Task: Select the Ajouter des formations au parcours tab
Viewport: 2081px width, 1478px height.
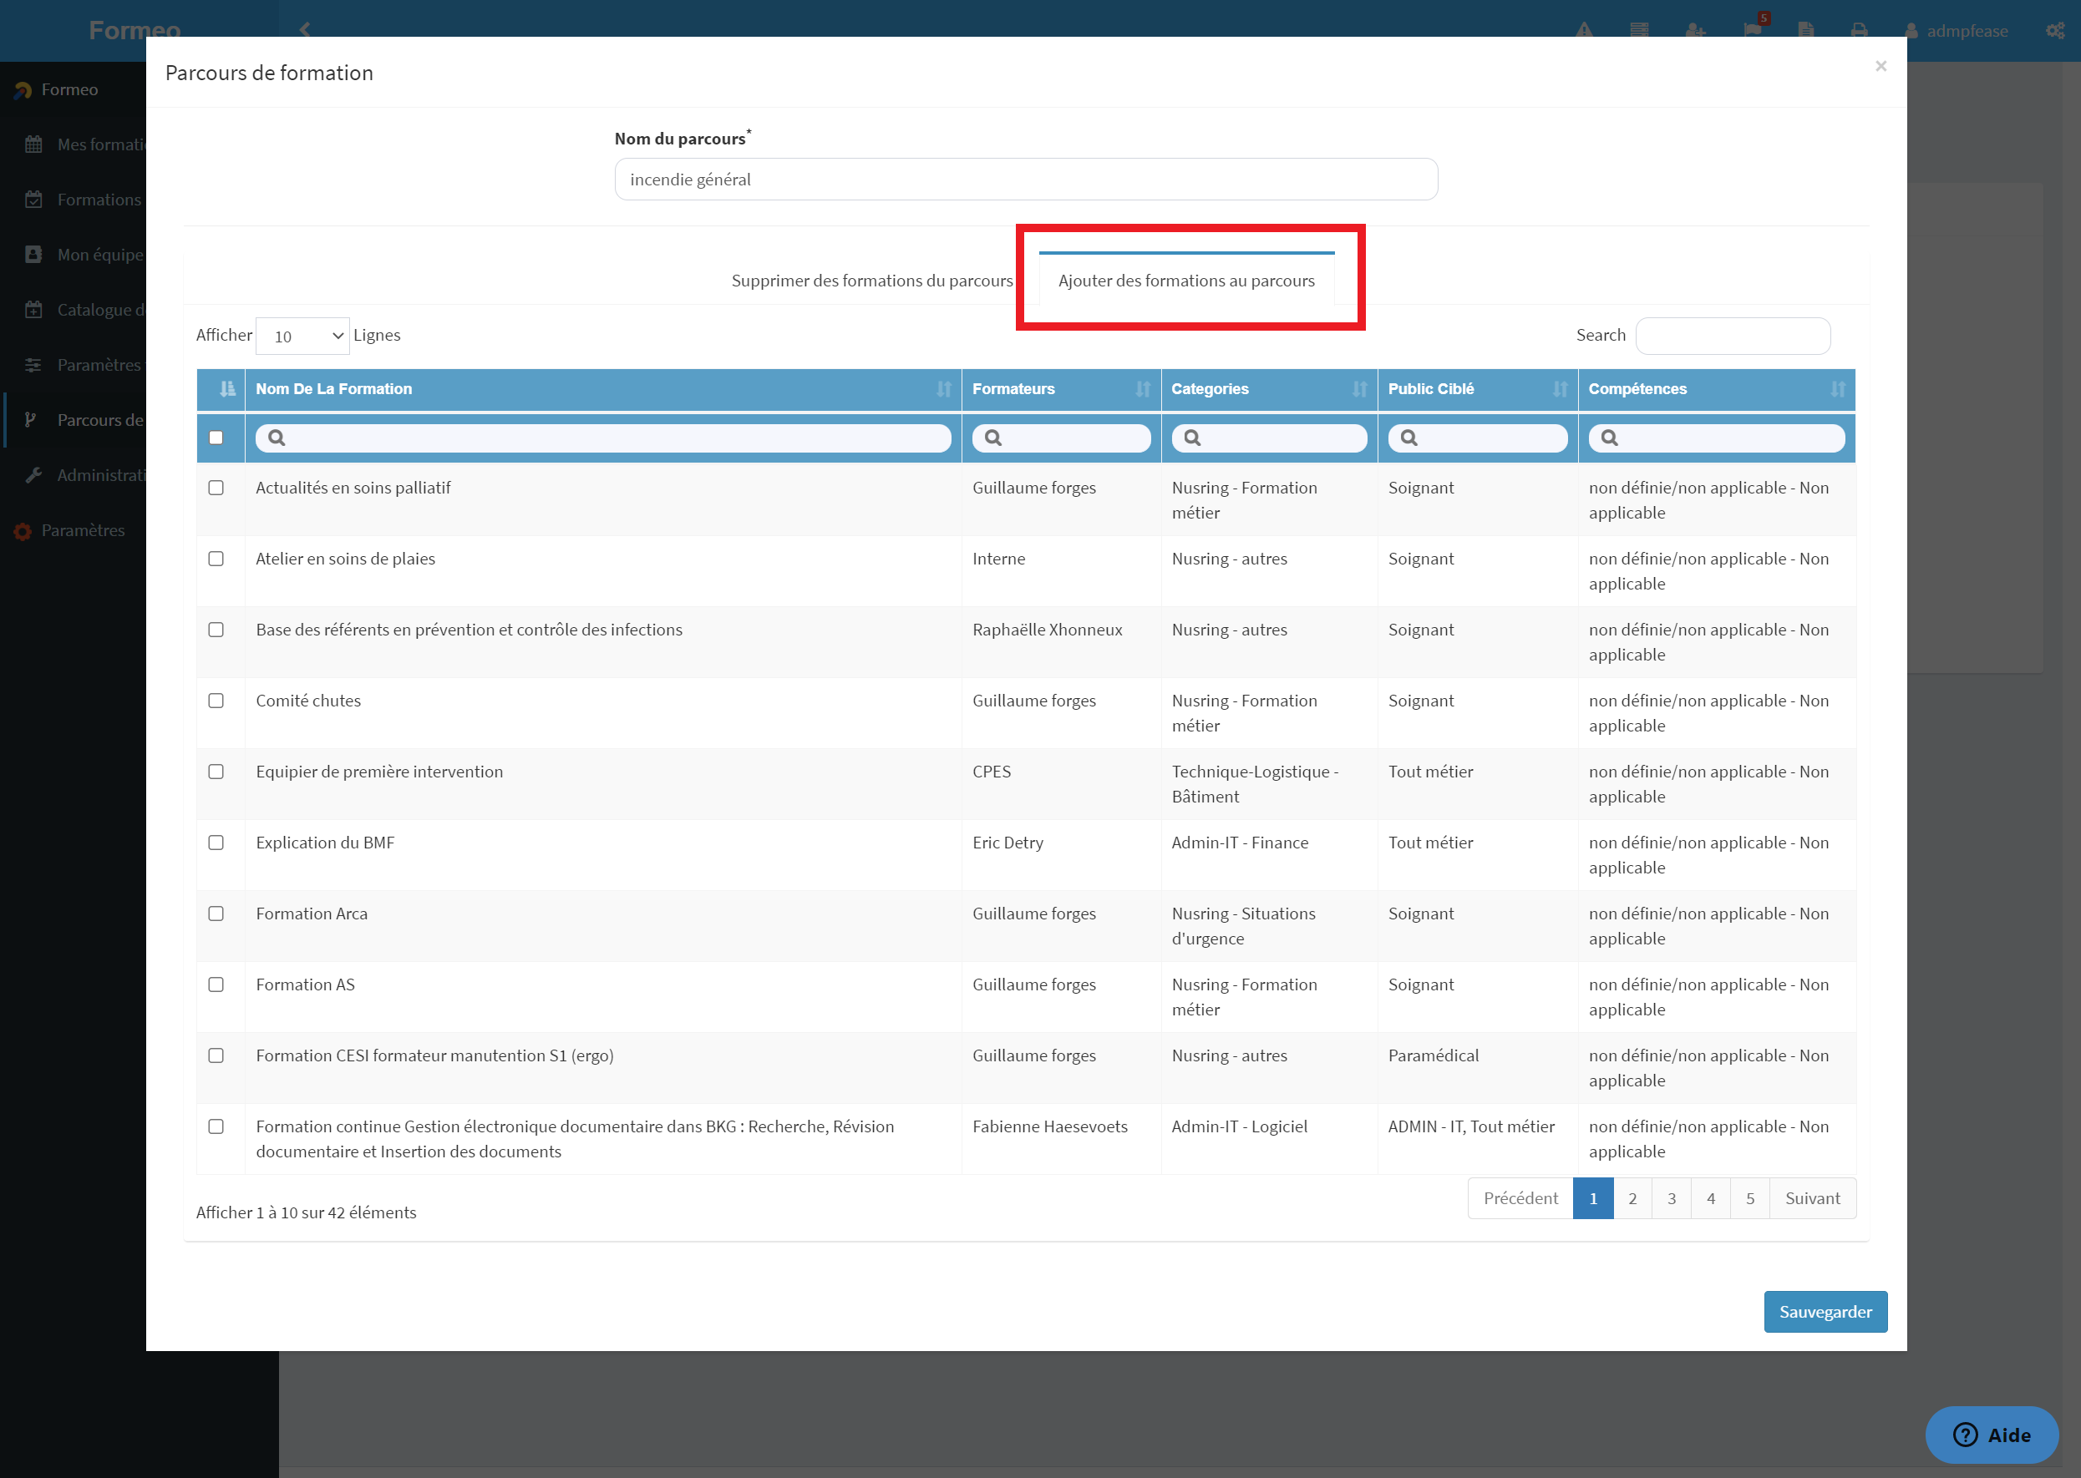Action: [1186, 281]
